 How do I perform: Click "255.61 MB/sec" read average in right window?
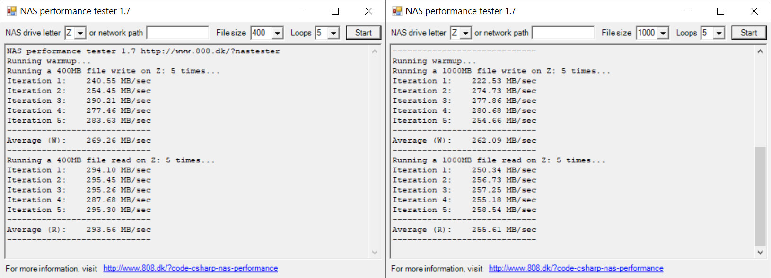pos(504,229)
